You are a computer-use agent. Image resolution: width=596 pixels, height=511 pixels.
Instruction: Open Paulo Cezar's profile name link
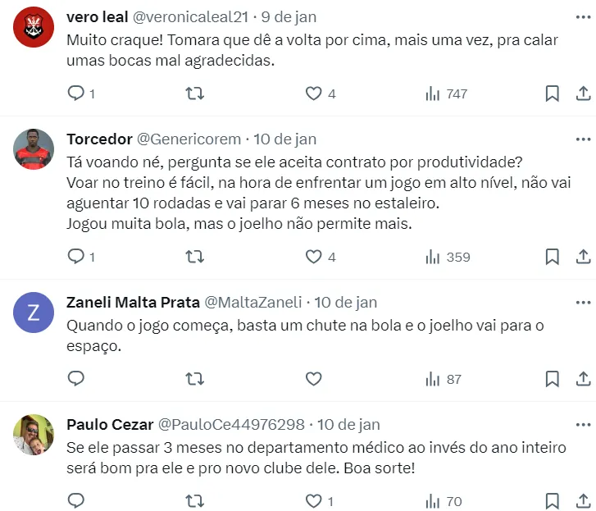click(x=109, y=424)
